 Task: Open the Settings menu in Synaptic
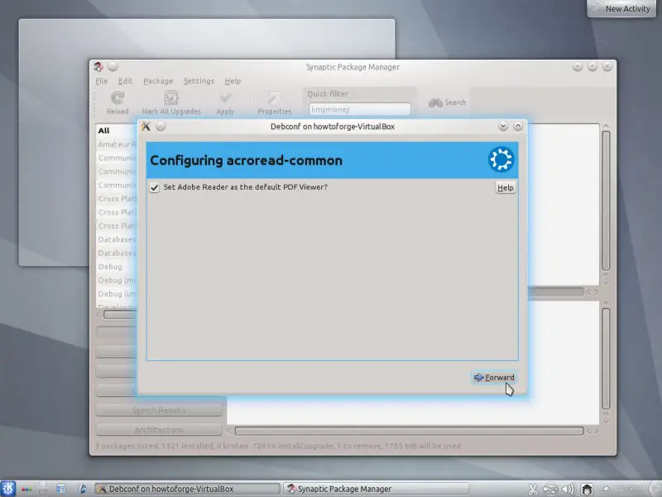(199, 80)
